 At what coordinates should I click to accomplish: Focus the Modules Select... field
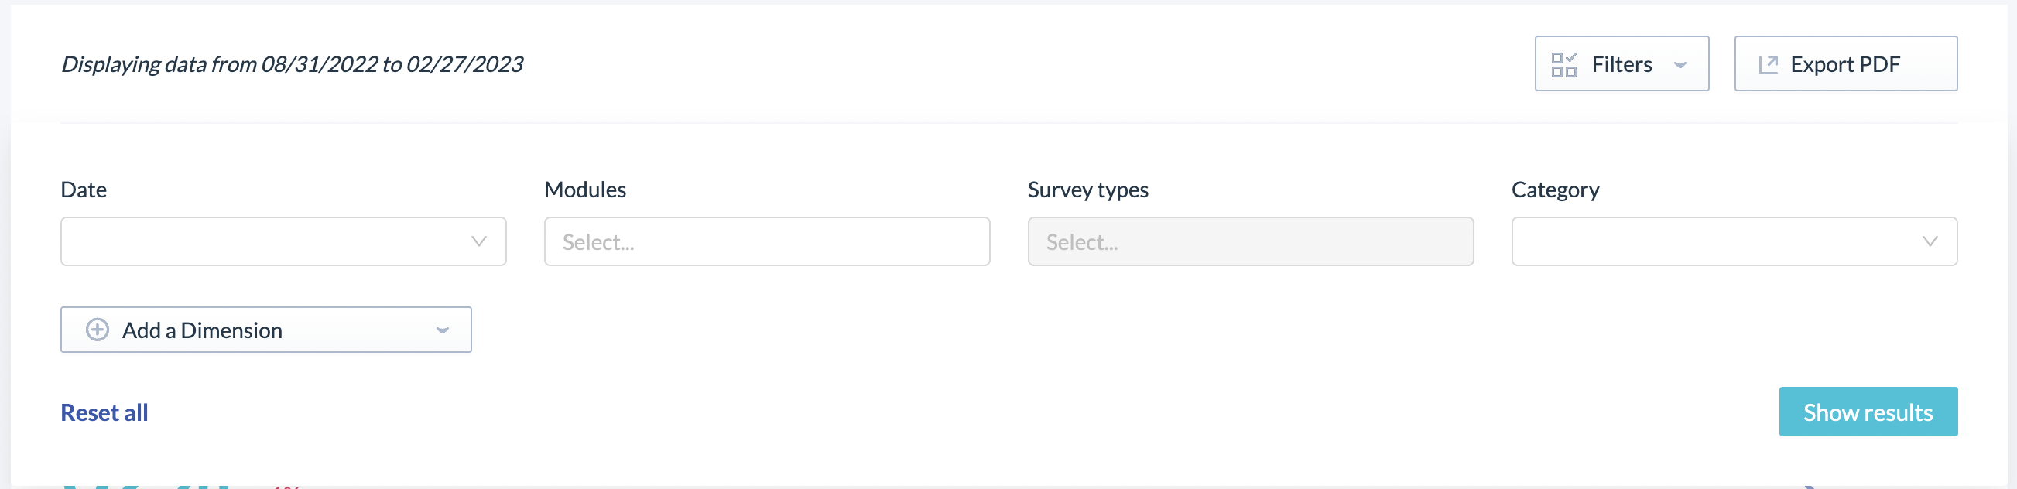click(x=766, y=241)
